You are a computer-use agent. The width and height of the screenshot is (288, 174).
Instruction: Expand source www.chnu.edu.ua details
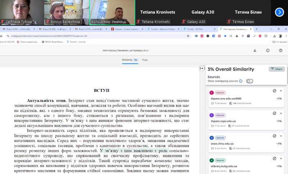click(281, 136)
